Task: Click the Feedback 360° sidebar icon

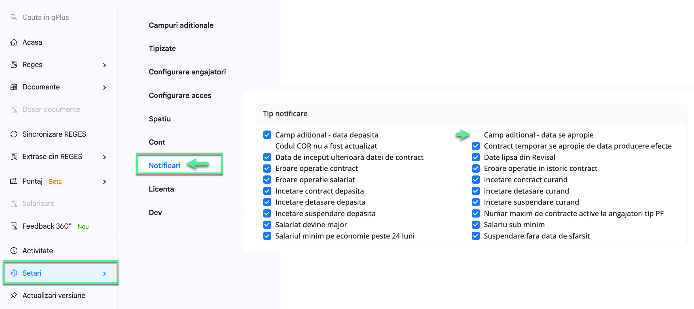Action: (x=14, y=226)
